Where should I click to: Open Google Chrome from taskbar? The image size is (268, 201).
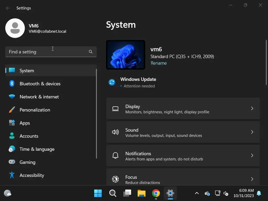coord(156,193)
